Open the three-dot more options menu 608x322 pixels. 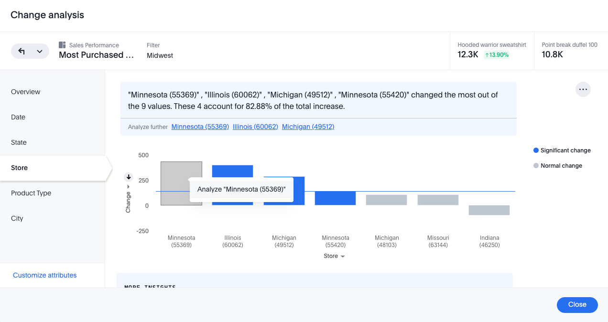(583, 89)
